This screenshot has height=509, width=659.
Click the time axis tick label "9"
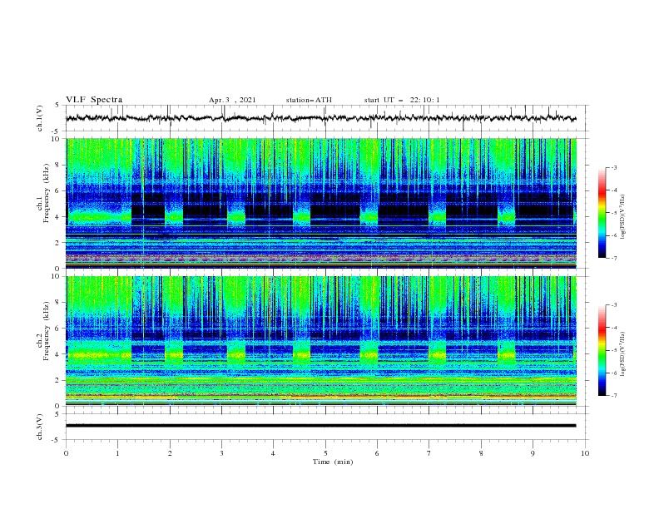533,453
